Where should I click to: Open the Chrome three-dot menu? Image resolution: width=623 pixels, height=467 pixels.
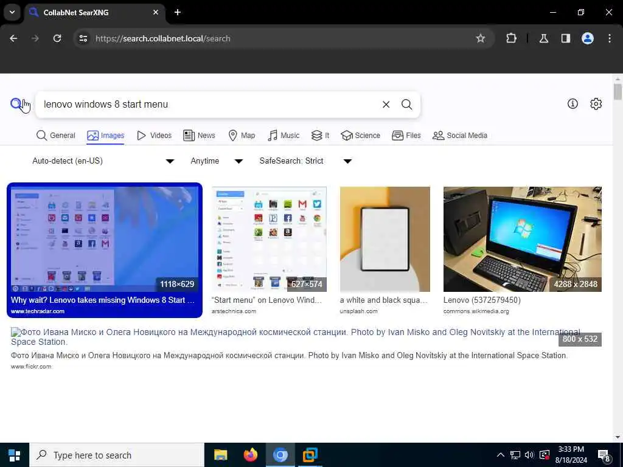click(610, 38)
